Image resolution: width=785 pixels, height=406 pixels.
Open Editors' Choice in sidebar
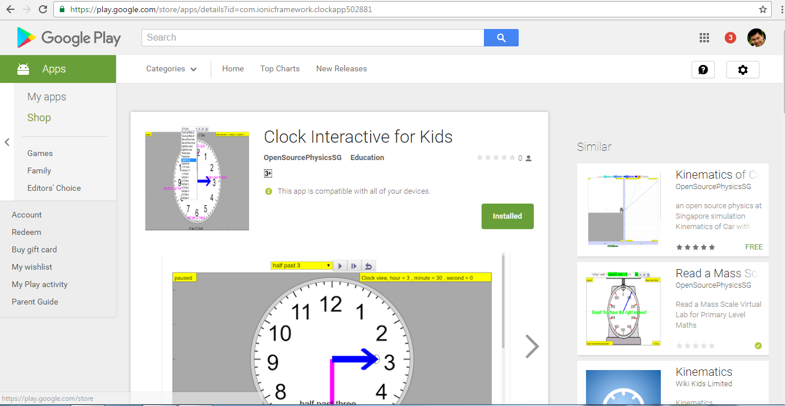54,188
